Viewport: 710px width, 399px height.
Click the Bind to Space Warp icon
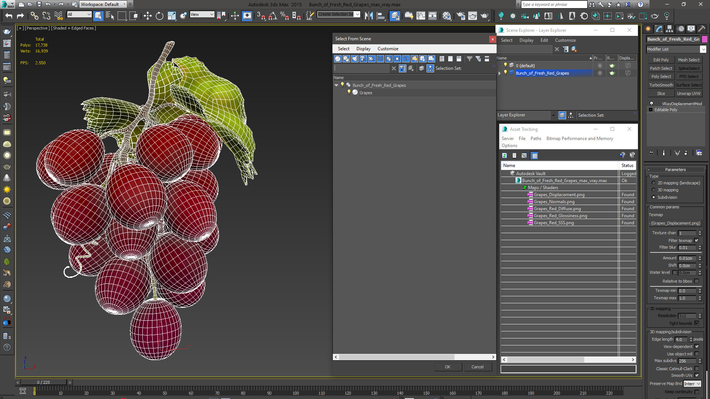(x=58, y=16)
